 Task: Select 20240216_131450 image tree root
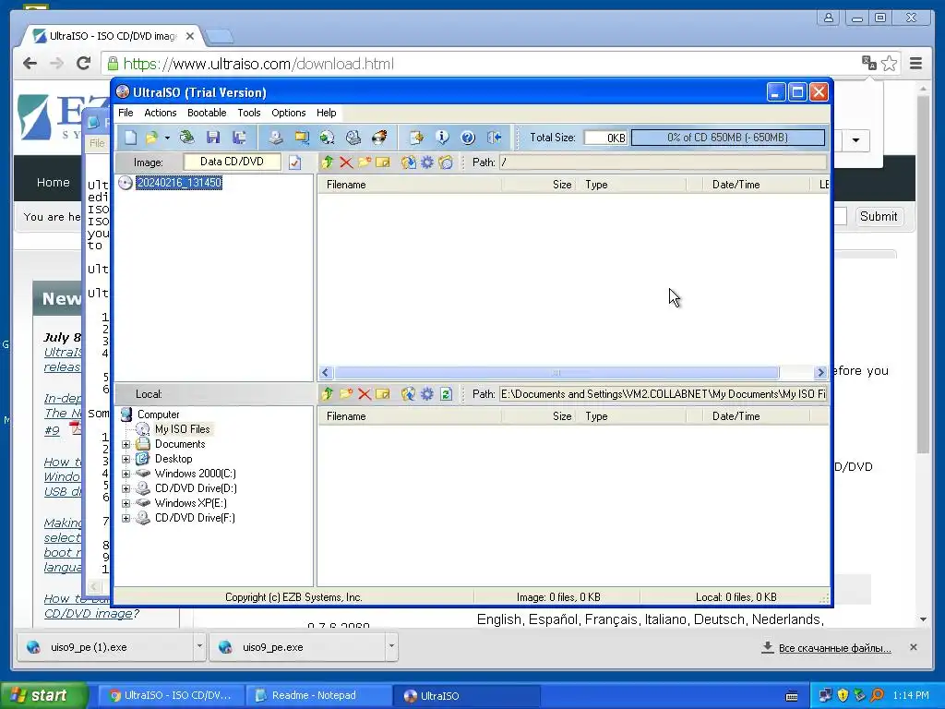pos(179,183)
